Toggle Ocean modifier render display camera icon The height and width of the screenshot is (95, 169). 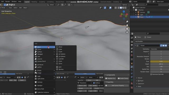[x=166, y=46]
